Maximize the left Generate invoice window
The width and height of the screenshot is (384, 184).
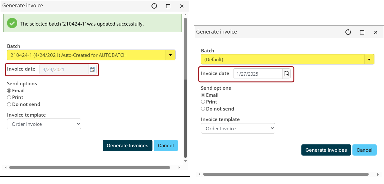(x=168, y=6)
